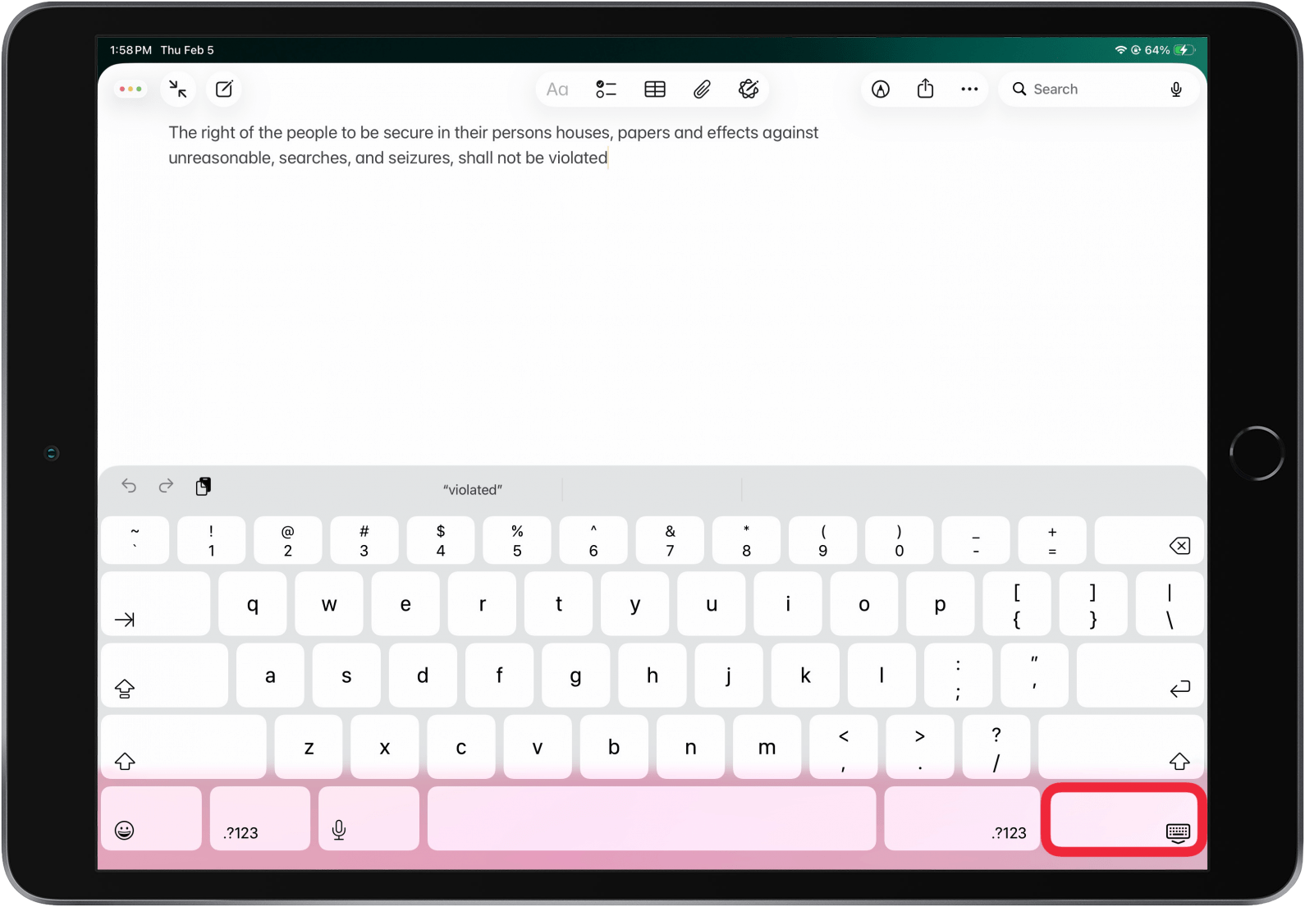Tap the word "unreasonable" in the note

(222, 158)
